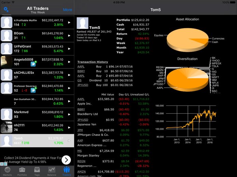Open BBRY holding in positions list
Viewport: 237px width, 177px height.
(81, 110)
